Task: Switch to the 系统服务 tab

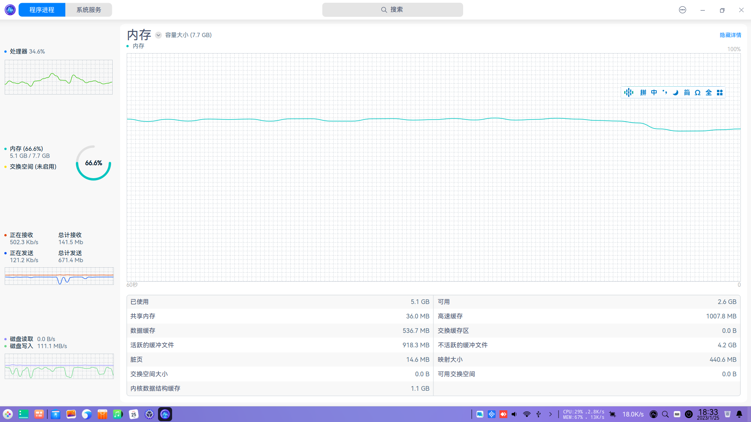Action: [x=88, y=10]
